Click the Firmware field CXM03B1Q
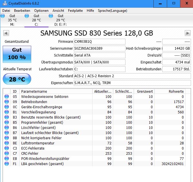The width and height of the screenshot is (193, 182). tap(100, 42)
